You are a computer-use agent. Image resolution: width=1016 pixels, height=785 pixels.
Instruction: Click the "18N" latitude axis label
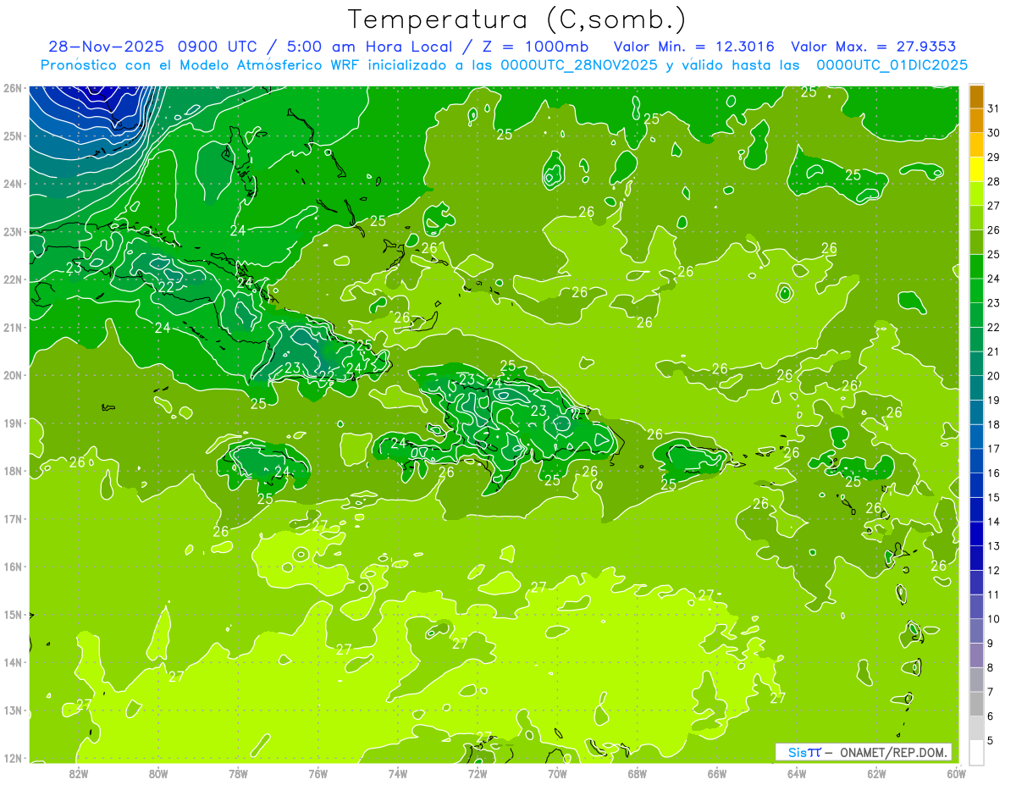(13, 471)
